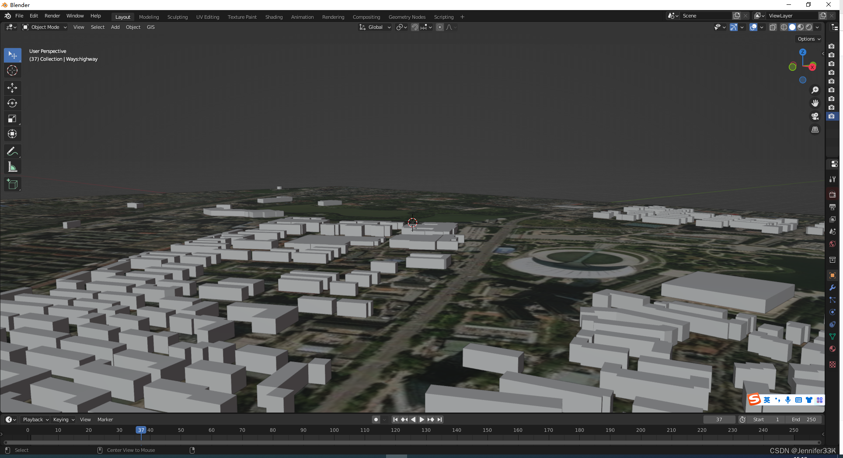Toggle proportional editing icon
843x458 pixels.
pyautogui.click(x=440, y=27)
